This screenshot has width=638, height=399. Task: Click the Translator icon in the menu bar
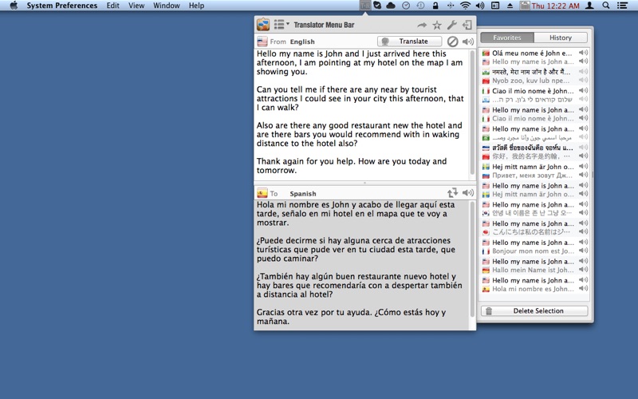365,6
